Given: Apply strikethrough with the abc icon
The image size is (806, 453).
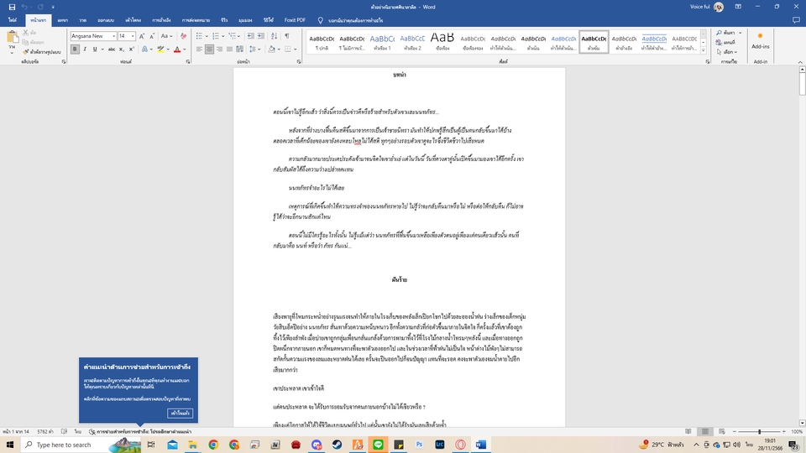Looking at the screenshot, I should pos(112,49).
